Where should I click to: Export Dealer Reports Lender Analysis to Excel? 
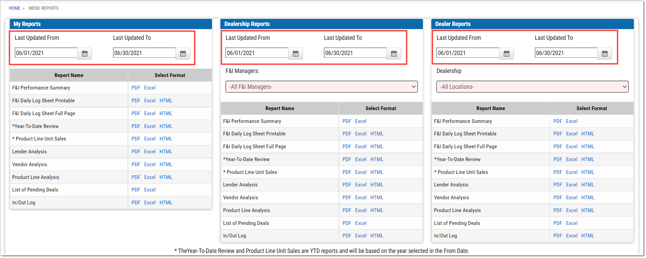click(x=572, y=185)
